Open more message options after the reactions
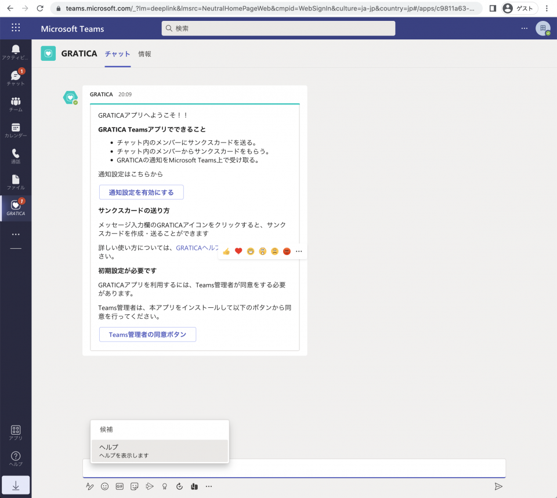 [299, 251]
